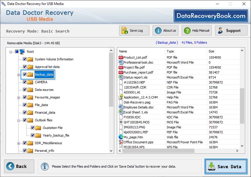Screen dimensions: 251x177
Task: Select the Status report.xls Excel icon
Action: pyautogui.click(x=121, y=77)
